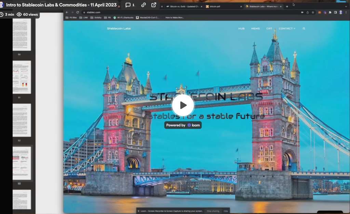Open the PB bookmark folder
The image size is (350, 214).
[x=107, y=17]
